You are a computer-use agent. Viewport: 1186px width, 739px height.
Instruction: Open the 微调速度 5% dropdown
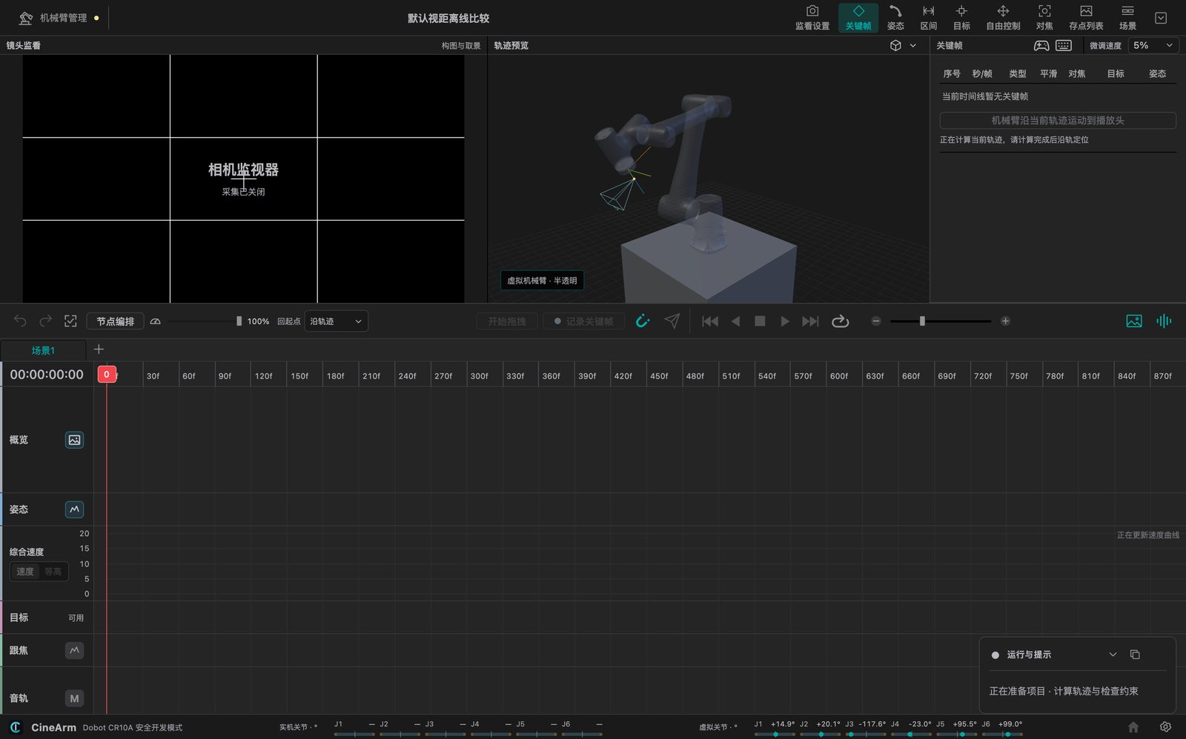[1153, 45]
